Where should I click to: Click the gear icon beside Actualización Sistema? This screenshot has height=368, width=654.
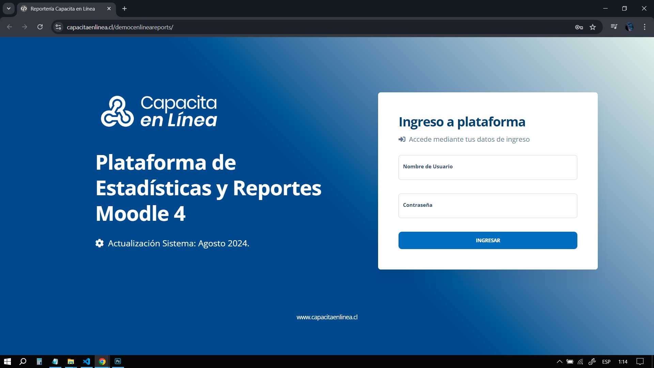(x=99, y=243)
